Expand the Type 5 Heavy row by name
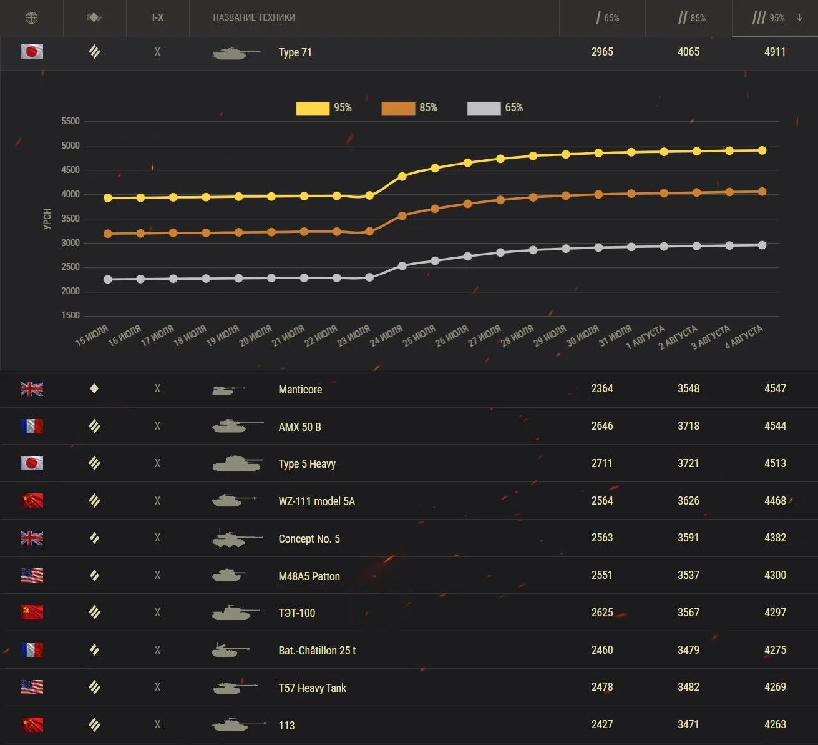818x745 pixels. click(x=307, y=463)
